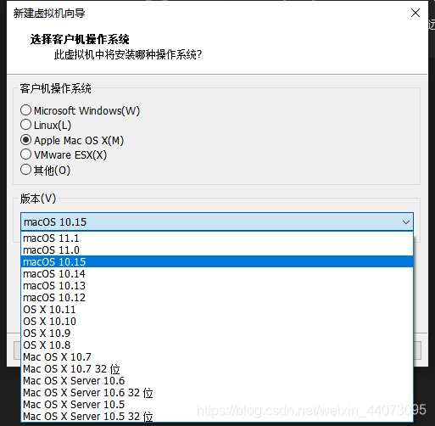This screenshot has height=426, width=435.
Task: Select Mac OS X 10.7 32 位 entry
Action: [217, 369]
